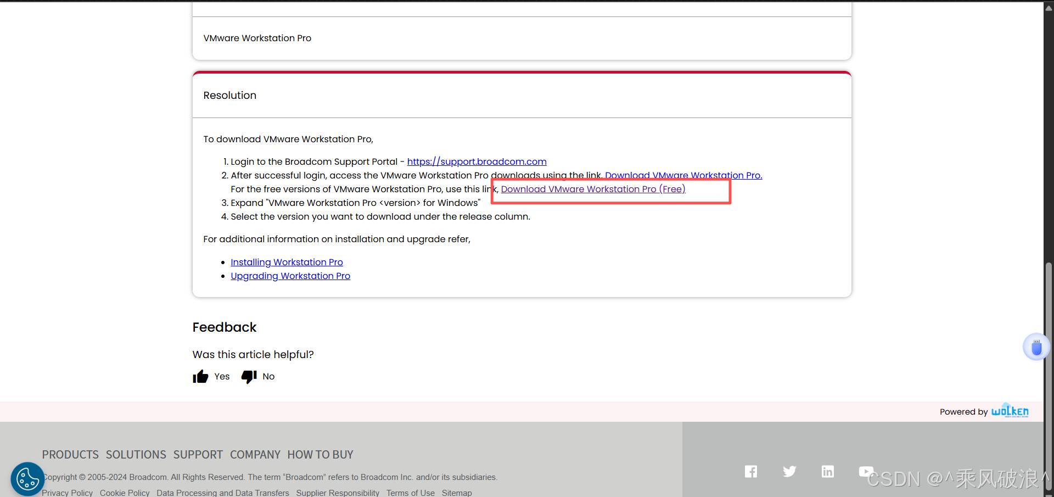Click the thumbs up Yes icon
The height and width of the screenshot is (497, 1054).
click(200, 377)
